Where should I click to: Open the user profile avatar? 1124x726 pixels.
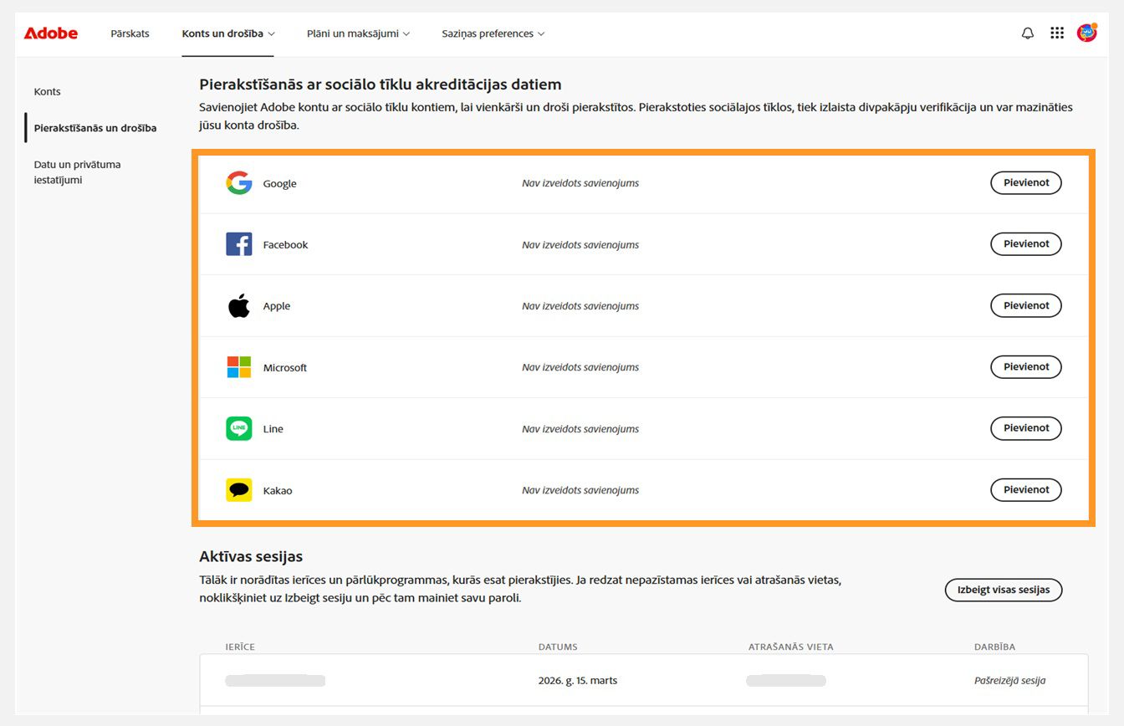pyautogui.click(x=1086, y=33)
